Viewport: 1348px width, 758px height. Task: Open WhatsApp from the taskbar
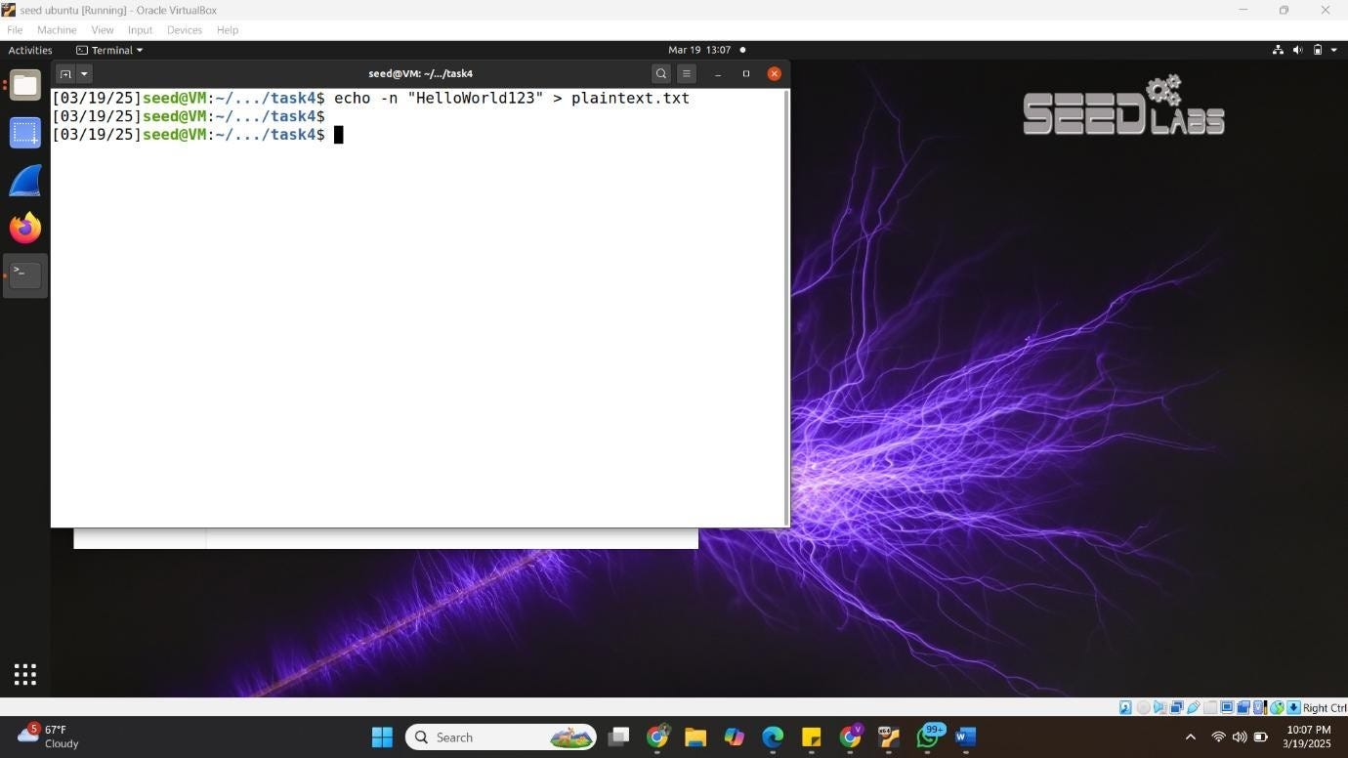928,737
